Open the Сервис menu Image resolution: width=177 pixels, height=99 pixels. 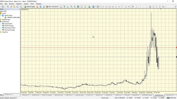pyautogui.click(x=26, y=4)
